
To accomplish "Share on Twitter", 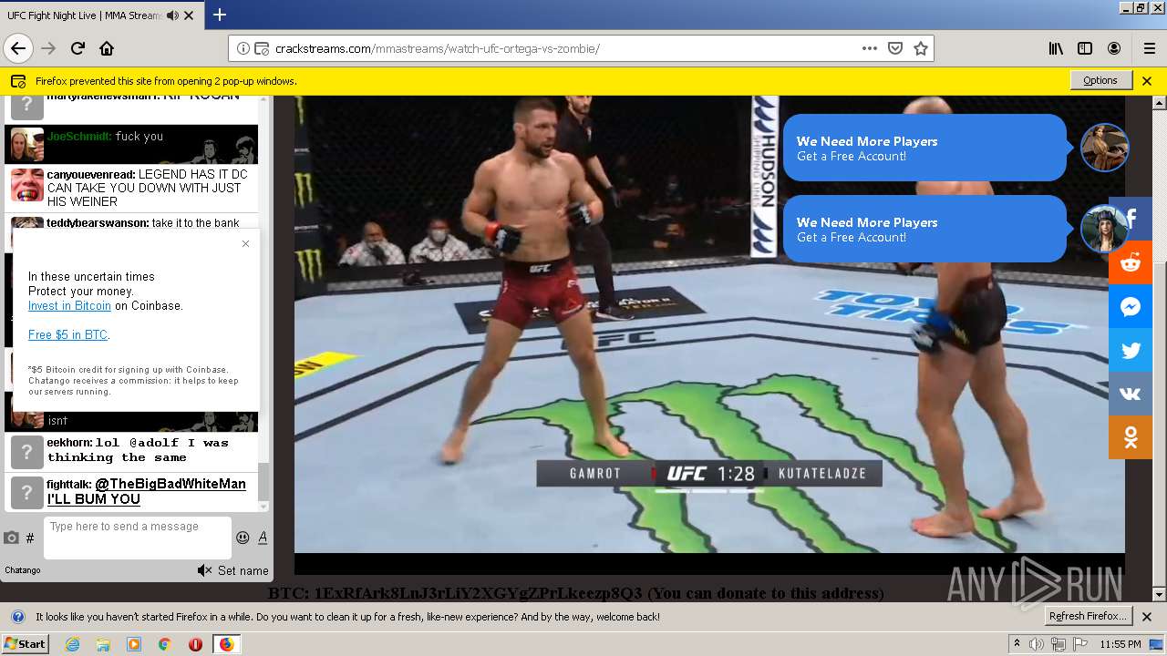I will tap(1131, 351).
